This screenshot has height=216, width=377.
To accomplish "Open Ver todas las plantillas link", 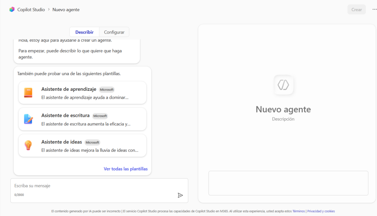I will (x=126, y=169).
